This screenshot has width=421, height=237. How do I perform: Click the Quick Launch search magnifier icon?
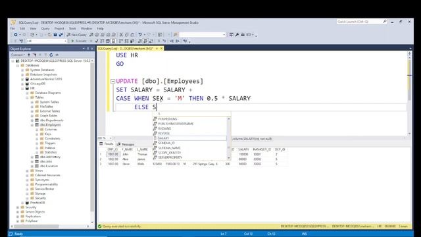pos(384,22)
